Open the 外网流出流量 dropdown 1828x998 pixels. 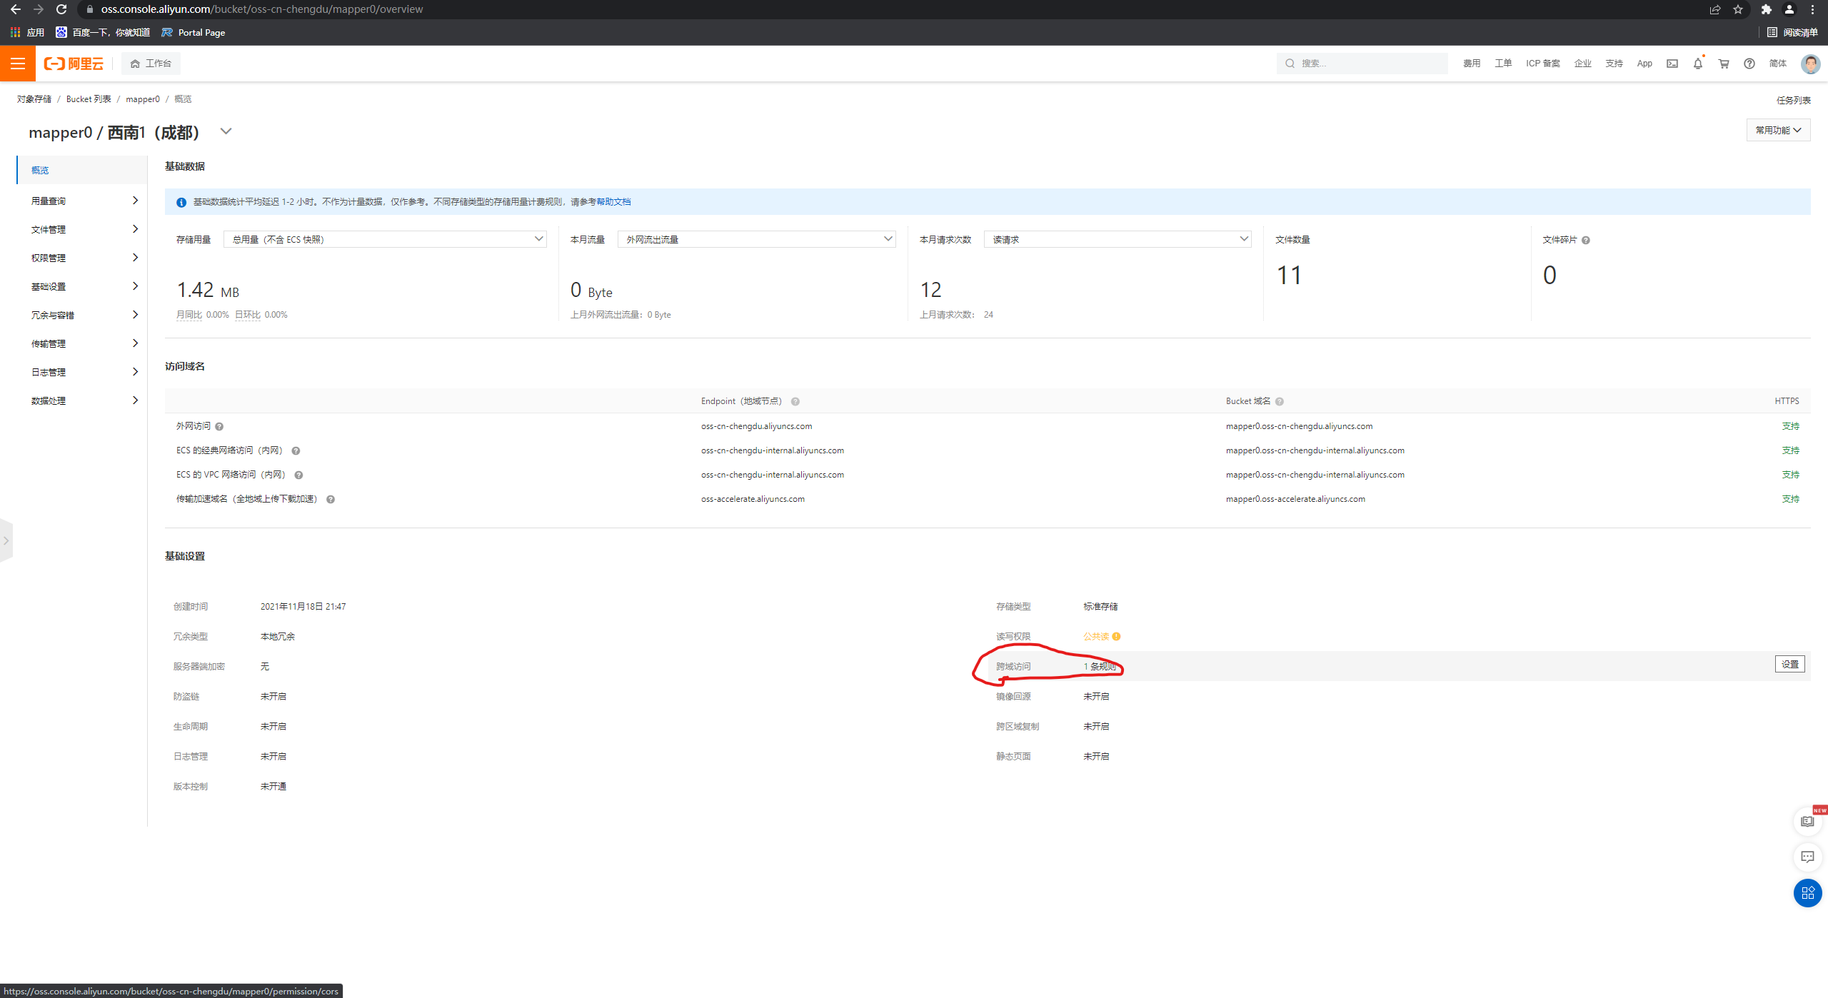756,240
